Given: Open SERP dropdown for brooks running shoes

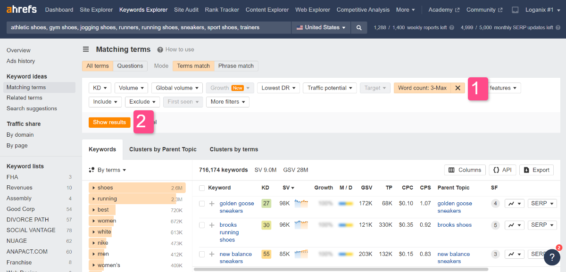Looking at the screenshot, I should [x=542, y=225].
